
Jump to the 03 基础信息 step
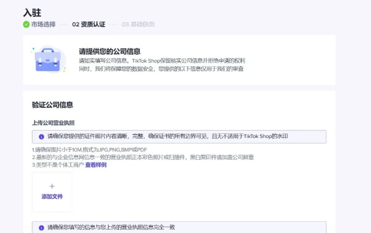point(138,24)
